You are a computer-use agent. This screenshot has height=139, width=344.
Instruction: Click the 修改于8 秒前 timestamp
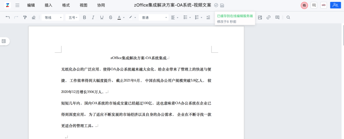(227, 22)
